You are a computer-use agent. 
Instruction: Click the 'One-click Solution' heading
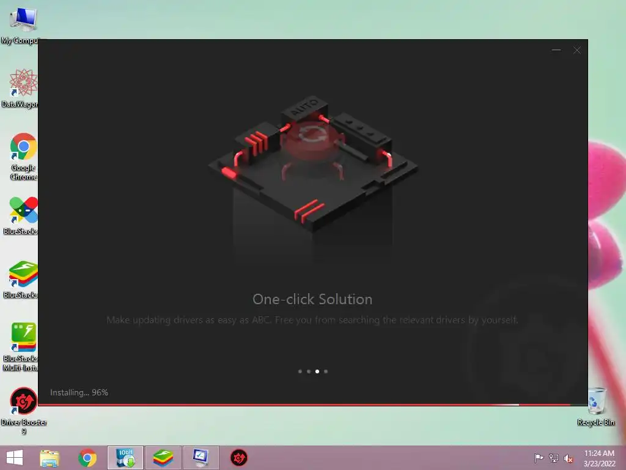[x=312, y=299]
